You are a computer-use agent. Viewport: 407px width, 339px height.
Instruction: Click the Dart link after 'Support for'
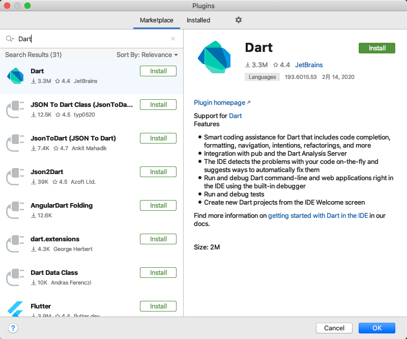click(x=236, y=116)
